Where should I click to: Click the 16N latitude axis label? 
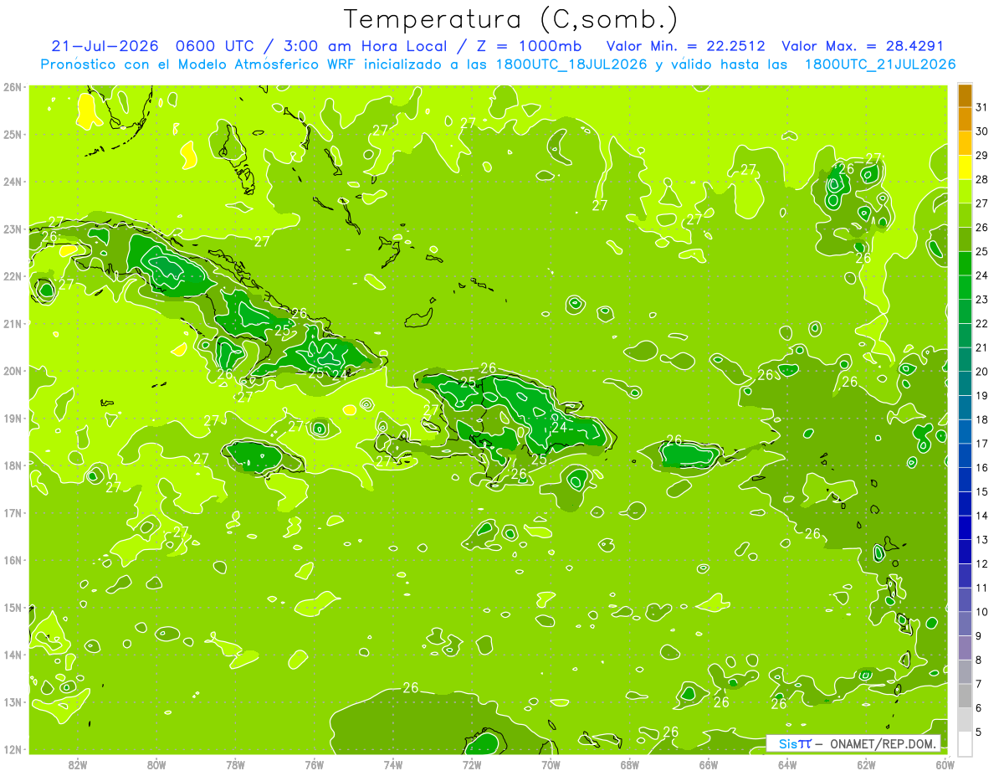13,560
